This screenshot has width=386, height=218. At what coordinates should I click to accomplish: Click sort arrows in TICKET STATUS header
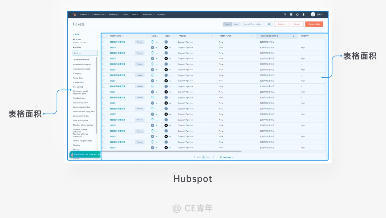tap(253, 36)
